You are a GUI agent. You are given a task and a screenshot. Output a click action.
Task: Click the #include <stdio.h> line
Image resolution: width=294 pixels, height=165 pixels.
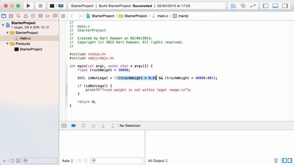click(88, 54)
